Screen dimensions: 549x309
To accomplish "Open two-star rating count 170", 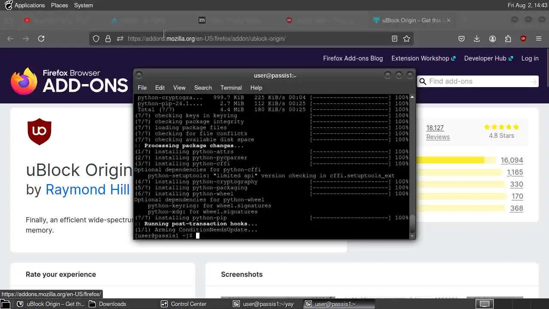I will pyautogui.click(x=517, y=196).
